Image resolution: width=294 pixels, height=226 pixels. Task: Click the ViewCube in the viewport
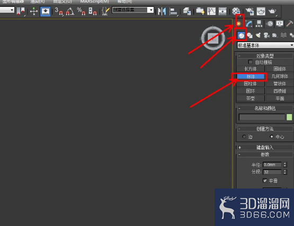tap(213, 39)
